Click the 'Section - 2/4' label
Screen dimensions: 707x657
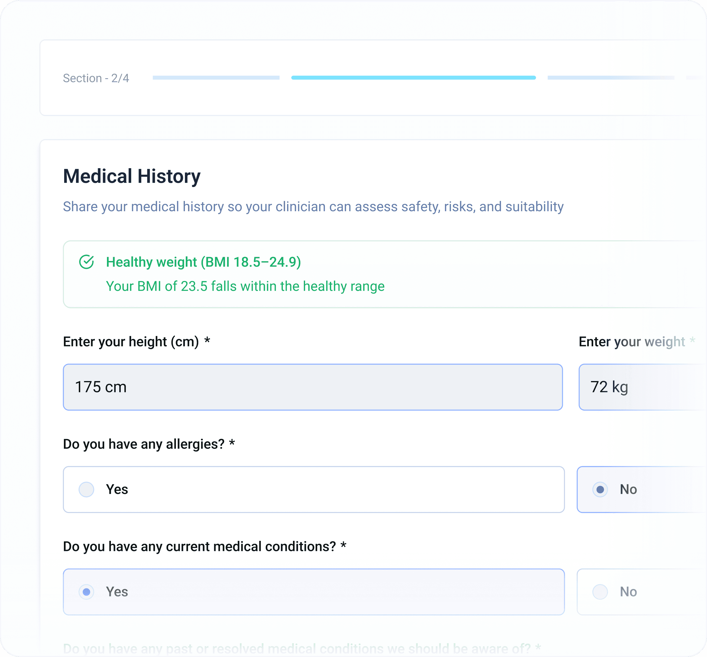[x=96, y=78]
